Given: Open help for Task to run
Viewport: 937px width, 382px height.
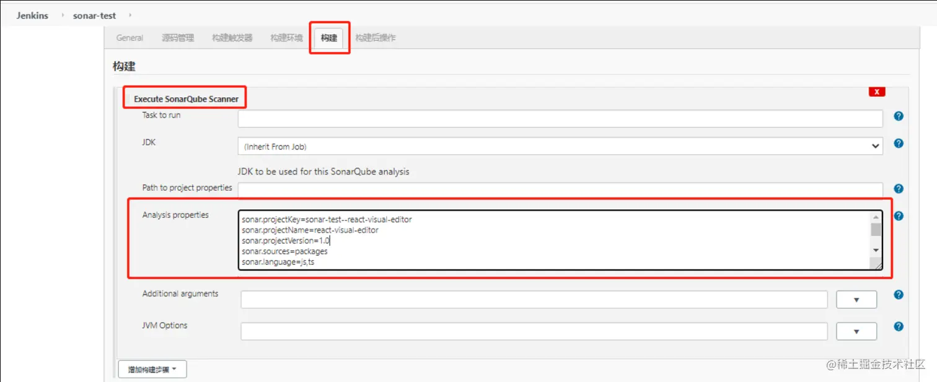Looking at the screenshot, I should pyautogui.click(x=899, y=116).
